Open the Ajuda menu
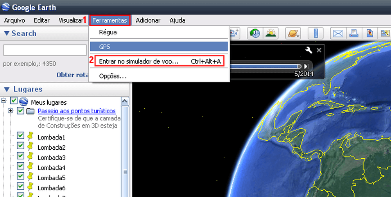391x197 pixels. 177,20
